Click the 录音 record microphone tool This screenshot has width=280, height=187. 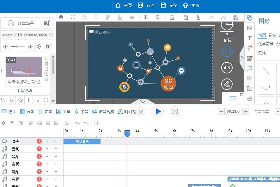(81, 111)
